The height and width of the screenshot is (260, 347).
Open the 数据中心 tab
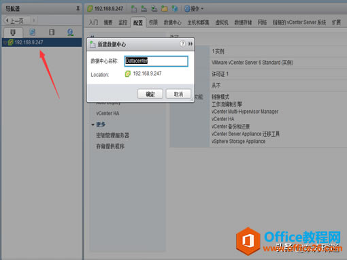pyautogui.click(x=172, y=22)
